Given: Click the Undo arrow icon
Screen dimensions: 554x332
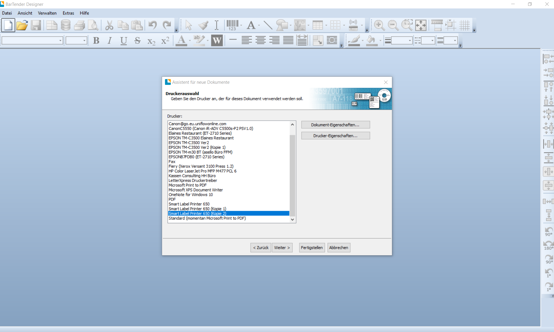Looking at the screenshot, I should [x=152, y=25].
